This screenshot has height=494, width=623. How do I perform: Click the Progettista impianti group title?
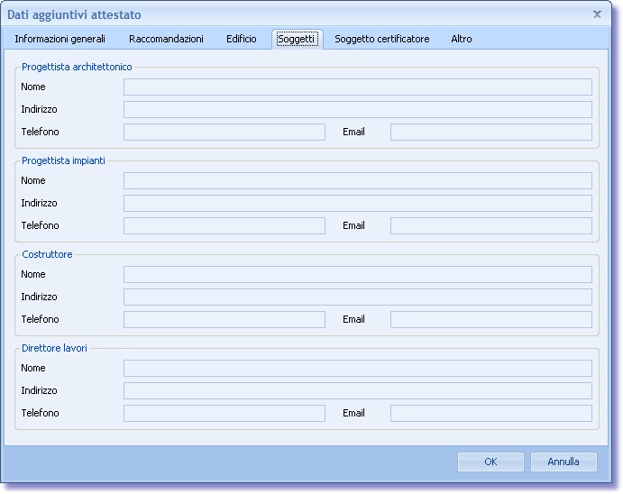63,160
